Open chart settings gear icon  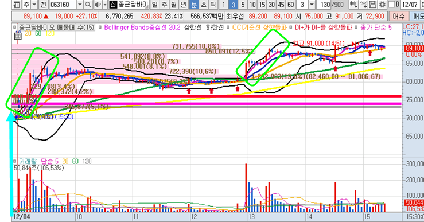(x=382, y=5)
